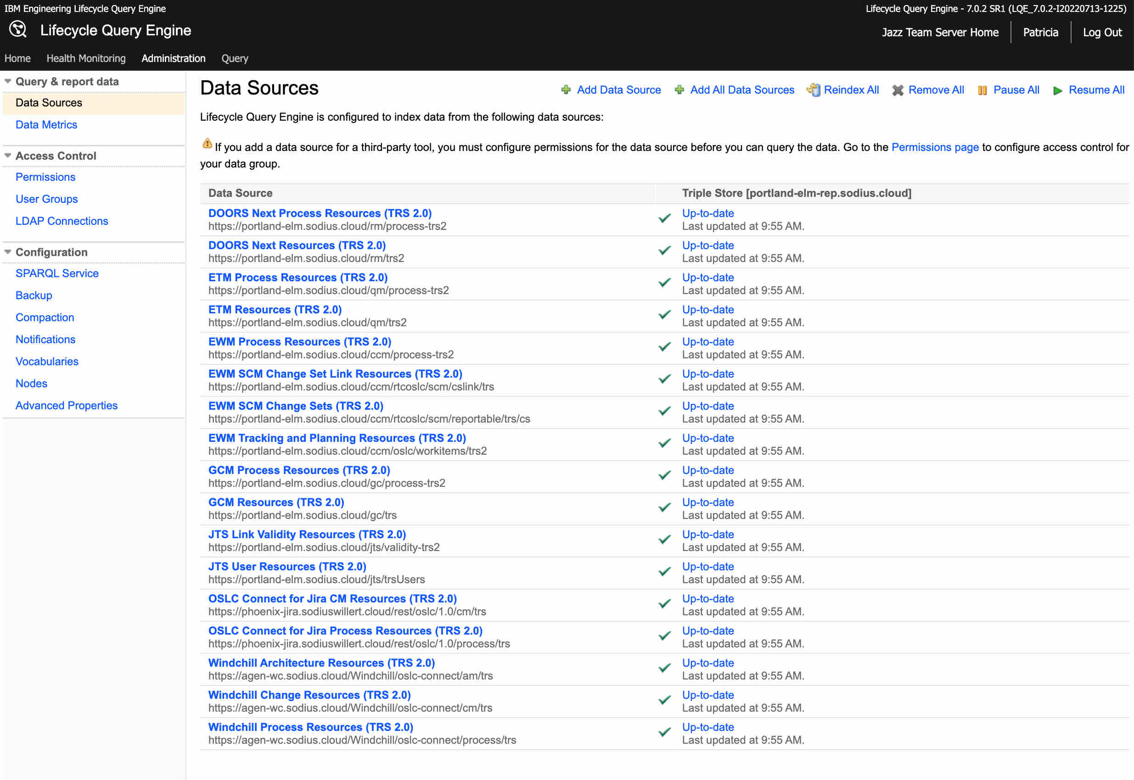
Task: Click the green check for Windchill Change Resources
Action: [664, 700]
